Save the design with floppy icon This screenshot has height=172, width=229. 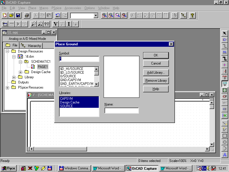[18, 15]
